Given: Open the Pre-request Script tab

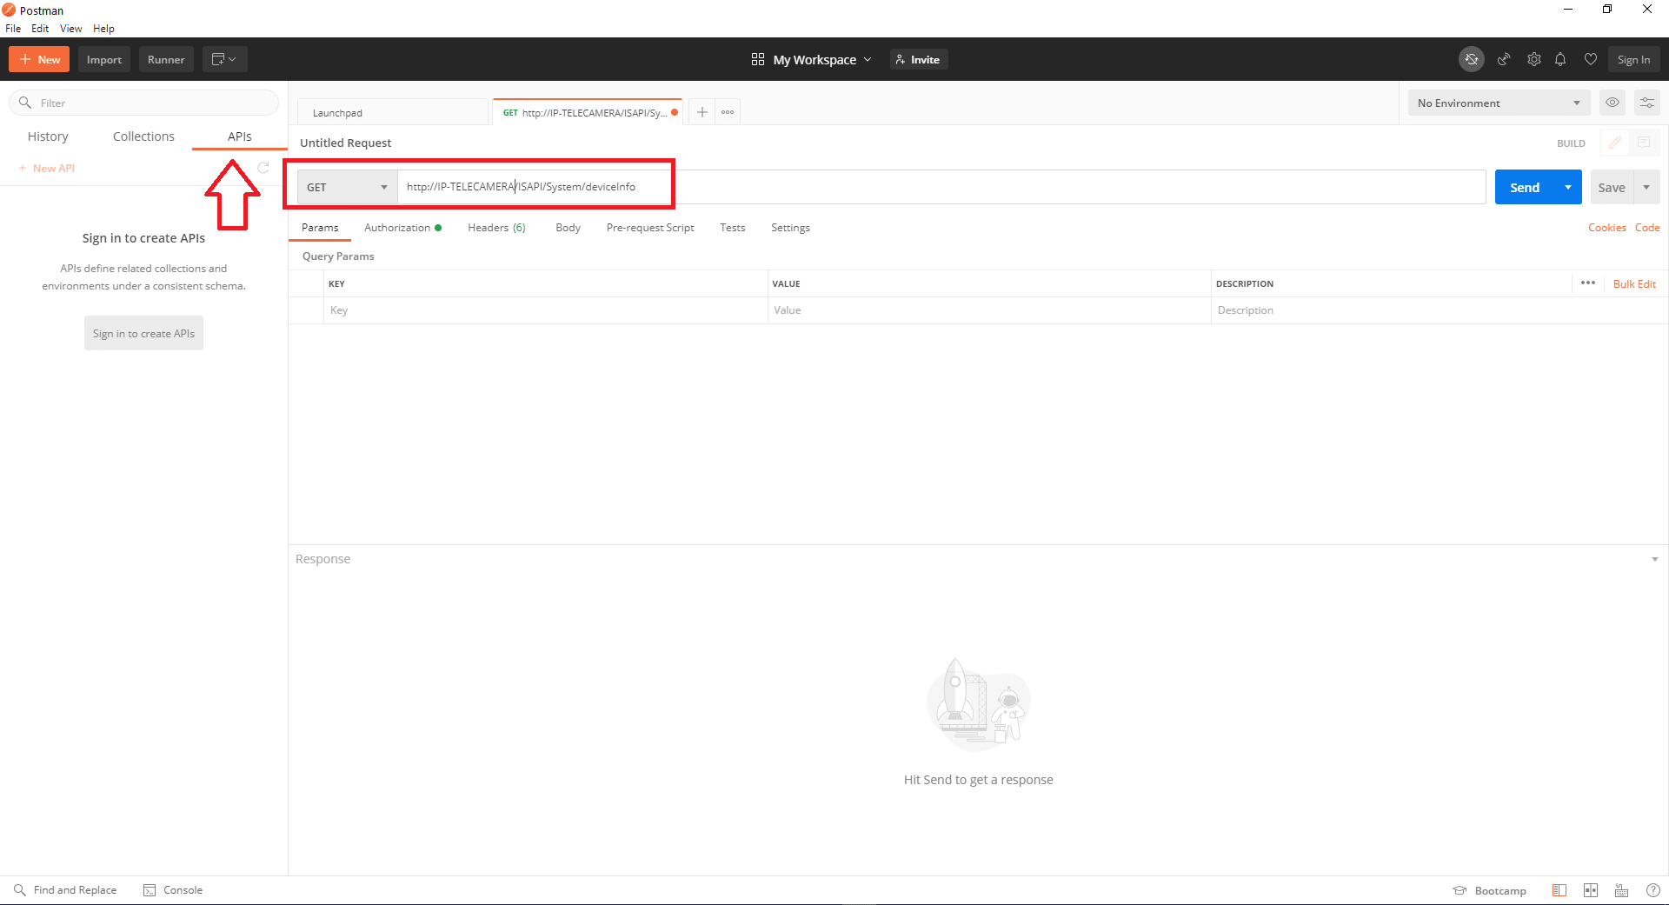Looking at the screenshot, I should (x=650, y=228).
